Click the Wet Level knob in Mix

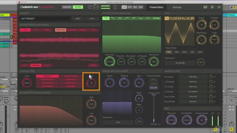(171, 120)
